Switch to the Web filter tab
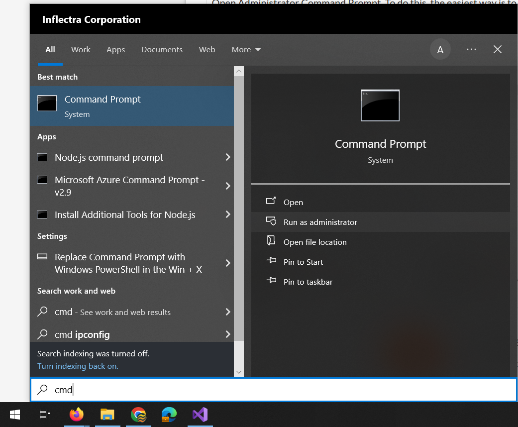This screenshot has width=518, height=427. click(207, 50)
